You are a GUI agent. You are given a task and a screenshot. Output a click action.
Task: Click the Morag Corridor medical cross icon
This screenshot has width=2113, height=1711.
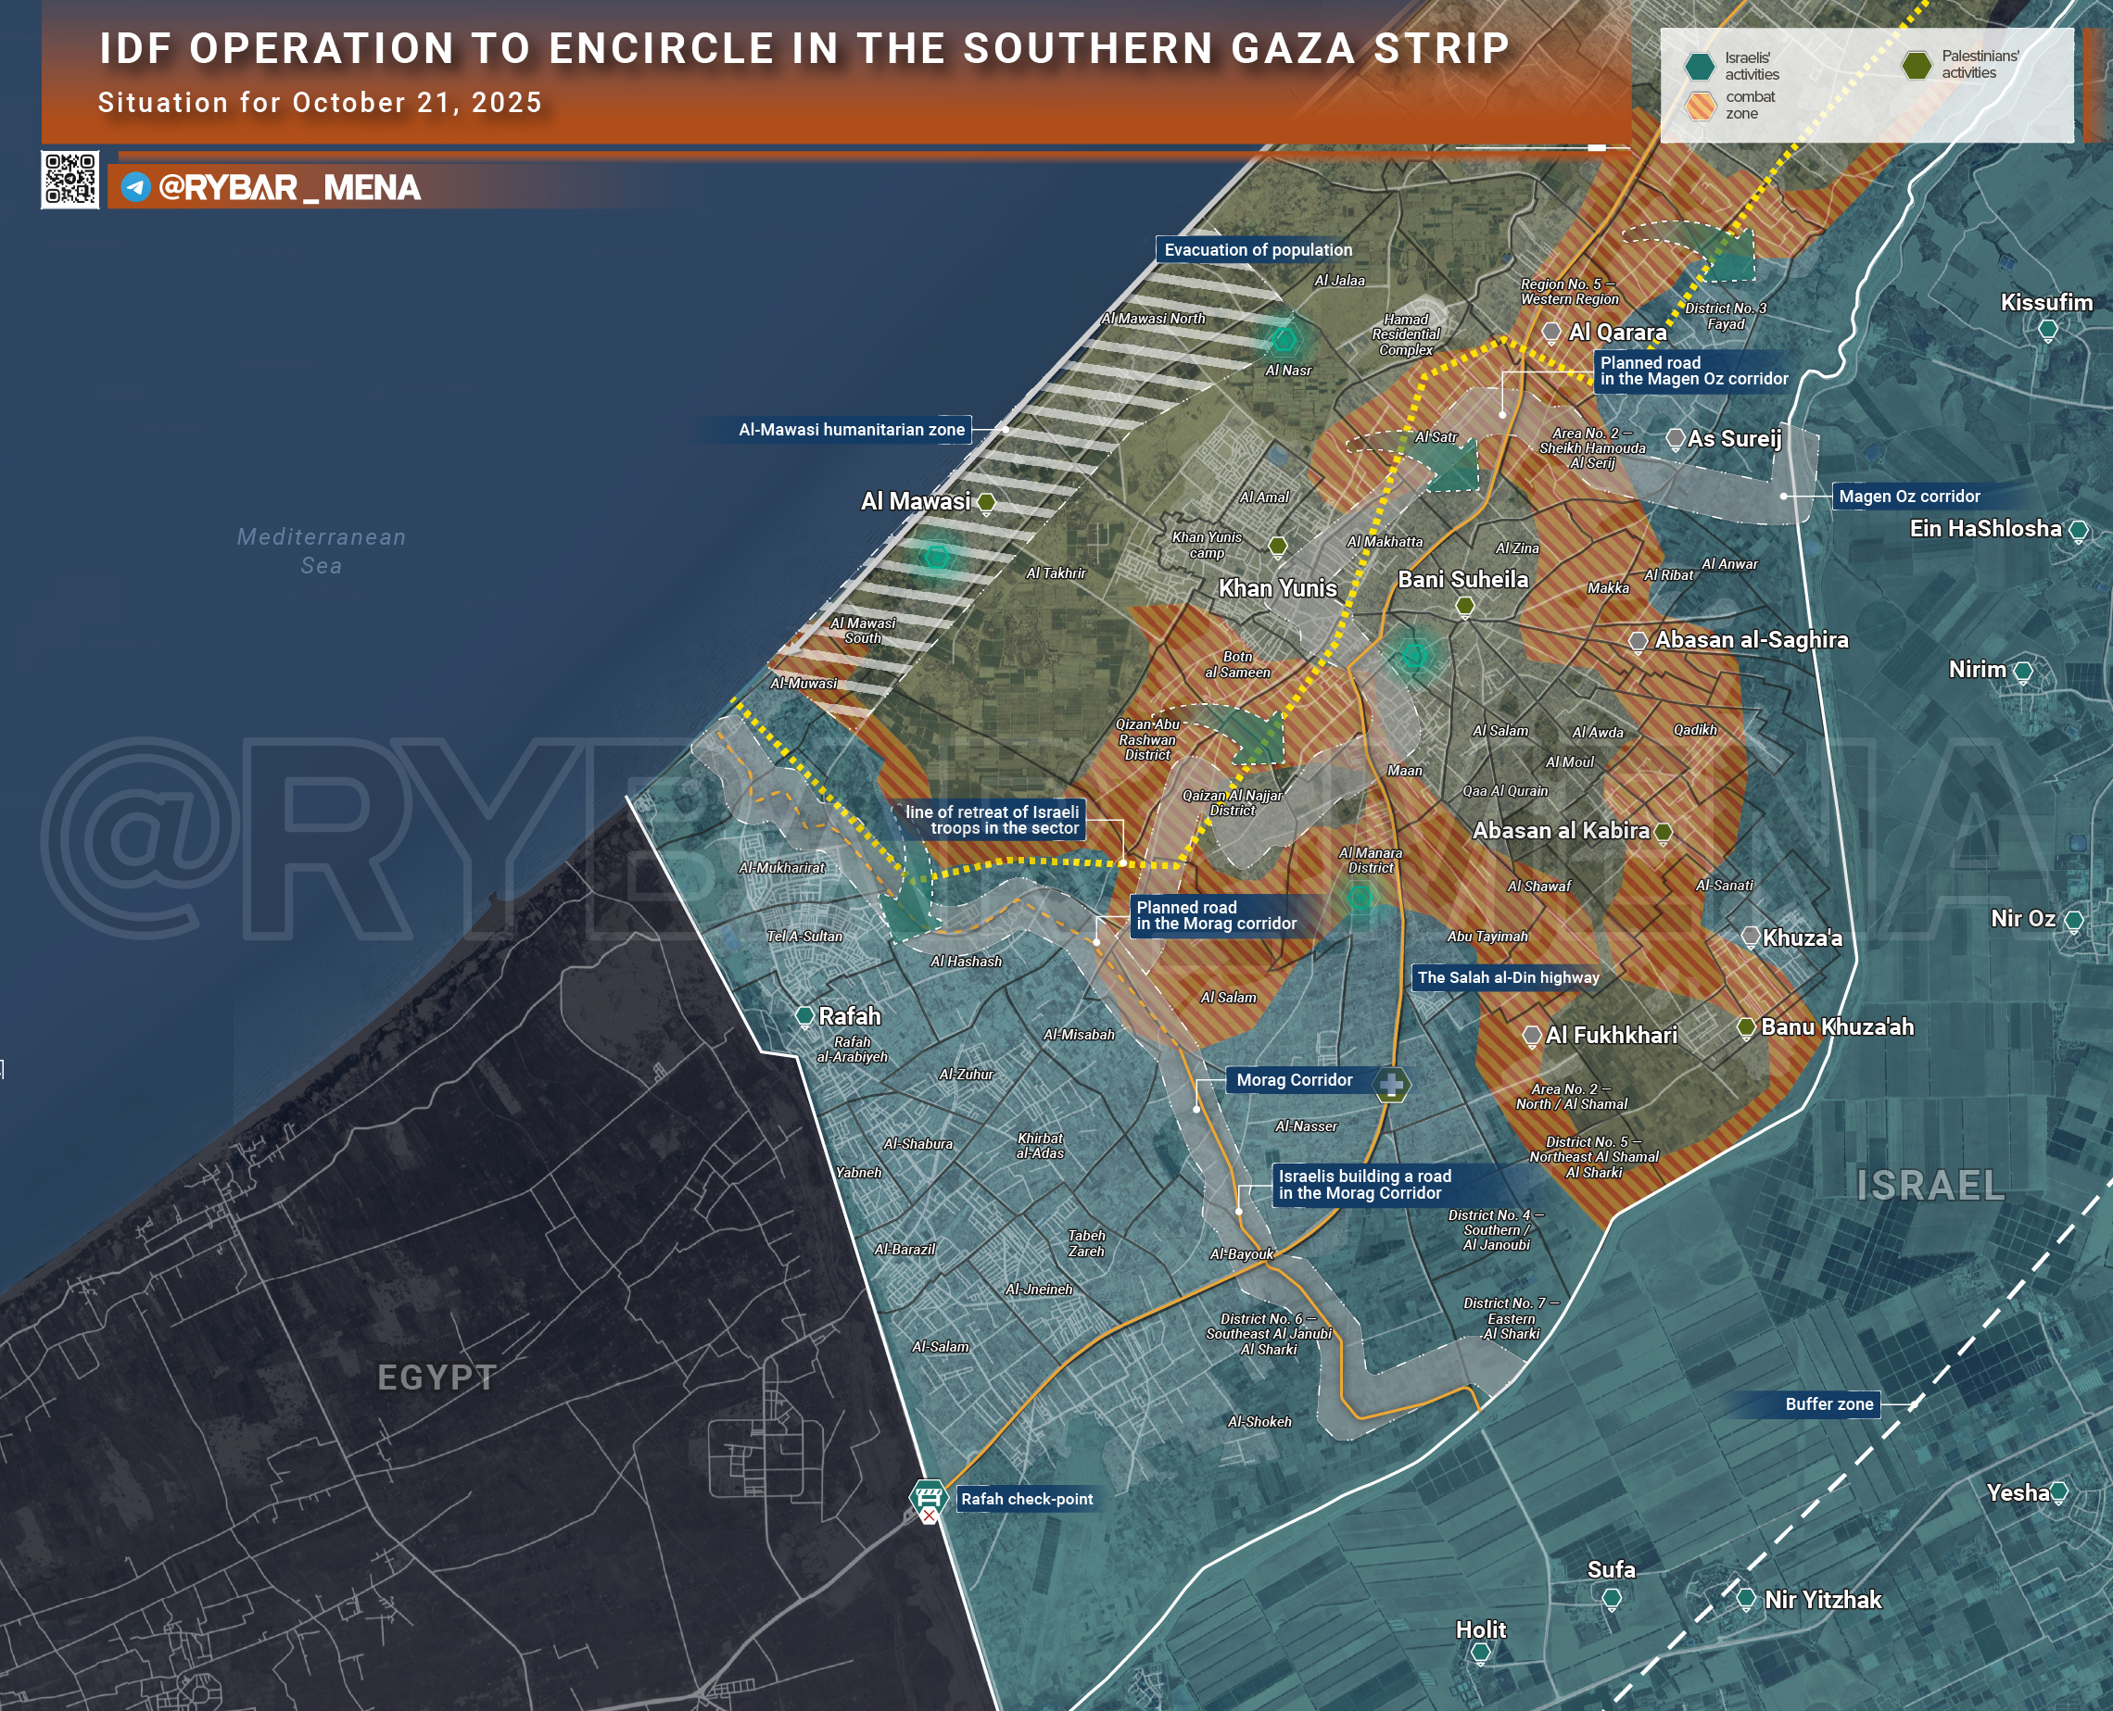pos(1391,1085)
